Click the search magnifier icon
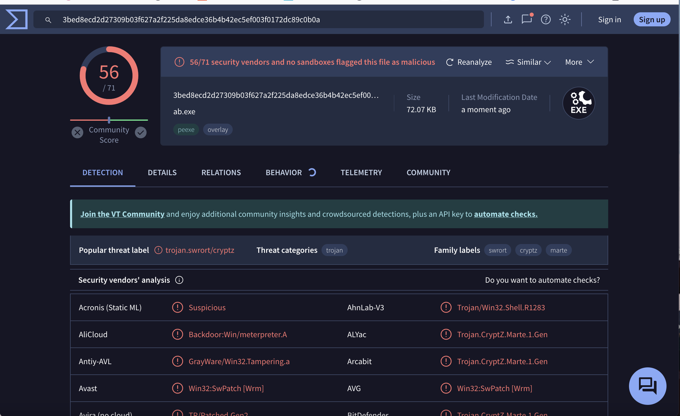The image size is (680, 416). (x=48, y=20)
